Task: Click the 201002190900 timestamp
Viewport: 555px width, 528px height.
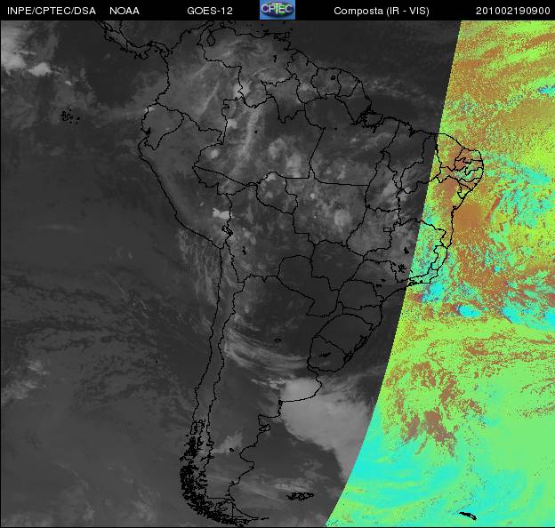Action: click(512, 11)
